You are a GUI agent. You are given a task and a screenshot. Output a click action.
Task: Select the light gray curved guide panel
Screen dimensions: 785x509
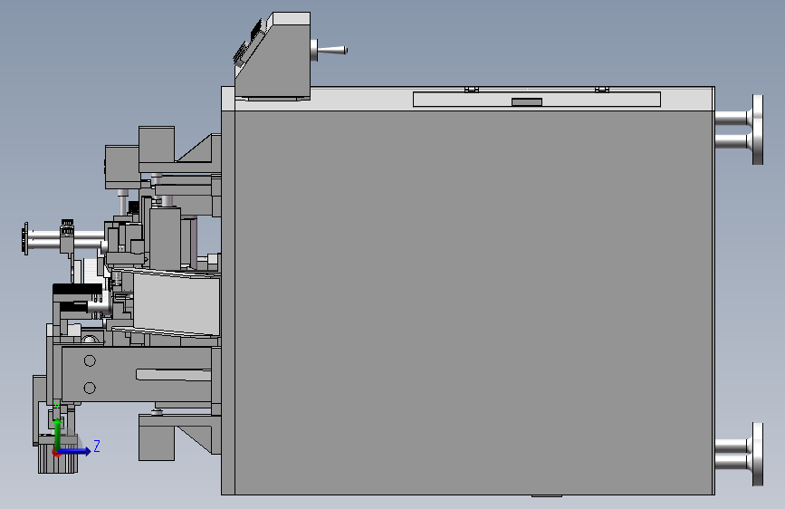tap(177, 304)
